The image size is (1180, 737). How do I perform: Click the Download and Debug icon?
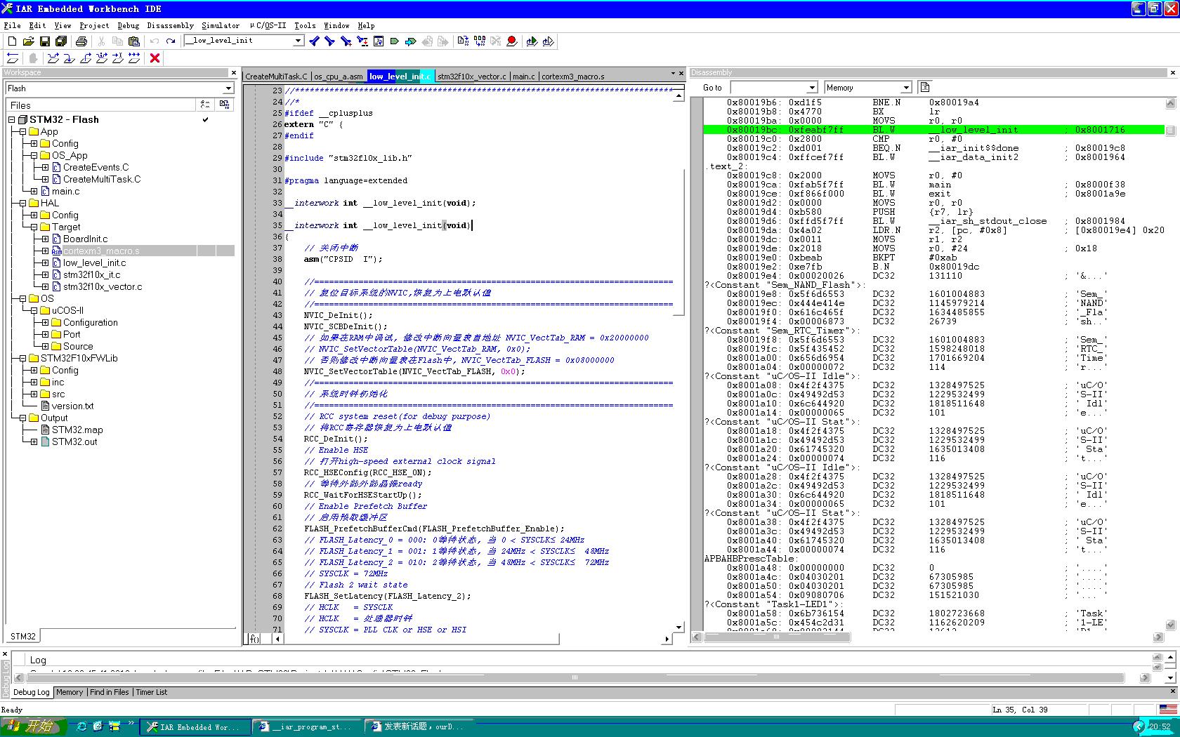coord(532,41)
